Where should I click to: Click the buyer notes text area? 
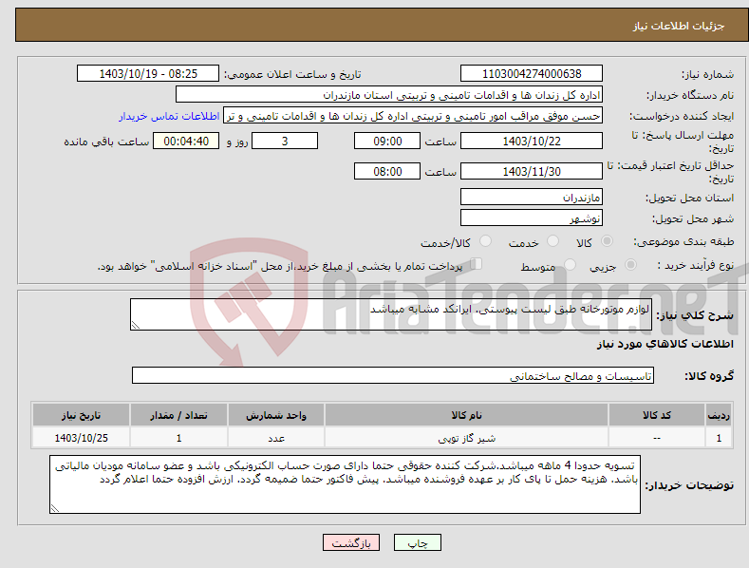pyautogui.click(x=345, y=484)
